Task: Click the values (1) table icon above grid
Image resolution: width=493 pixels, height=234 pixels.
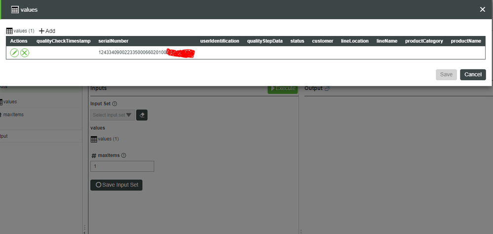Action: pyautogui.click(x=9, y=31)
